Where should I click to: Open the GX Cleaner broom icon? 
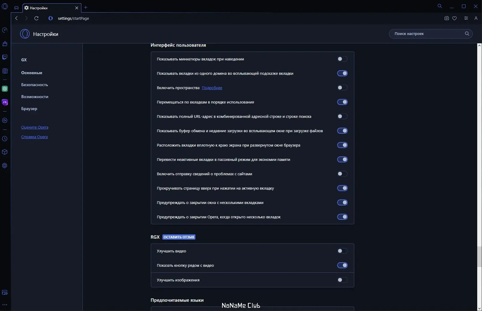click(5, 44)
